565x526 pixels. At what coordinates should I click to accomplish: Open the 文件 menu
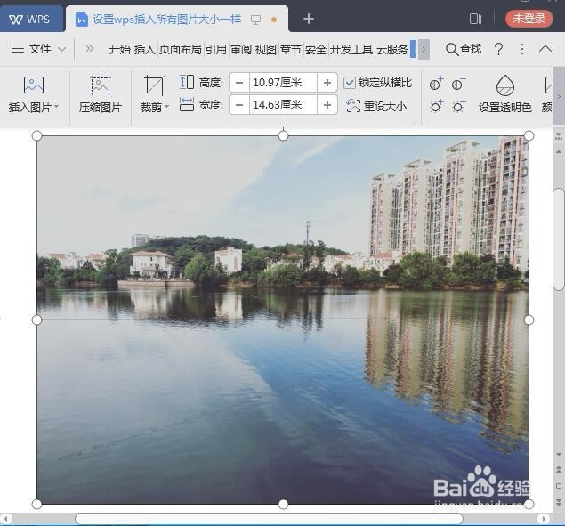click(38, 49)
